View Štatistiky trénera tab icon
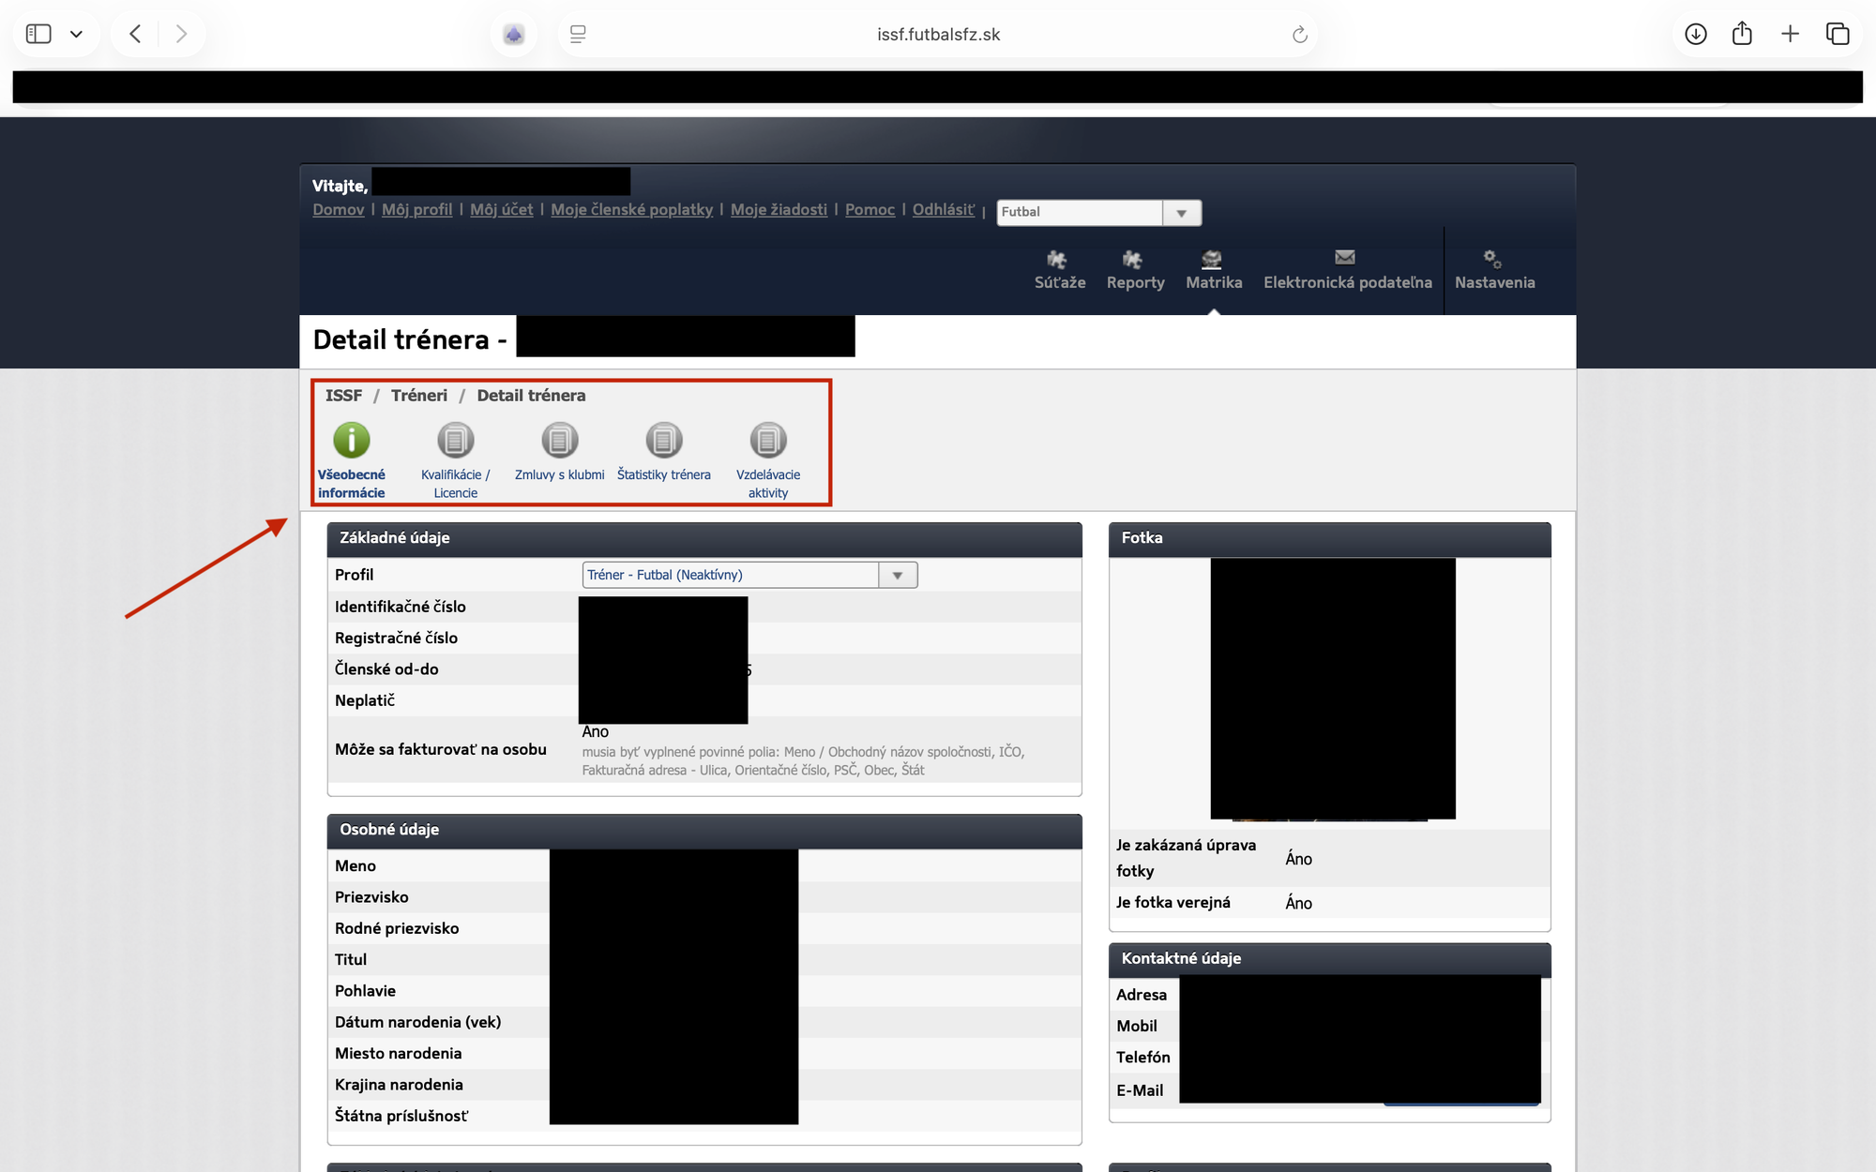This screenshot has width=1876, height=1172. [x=664, y=441]
